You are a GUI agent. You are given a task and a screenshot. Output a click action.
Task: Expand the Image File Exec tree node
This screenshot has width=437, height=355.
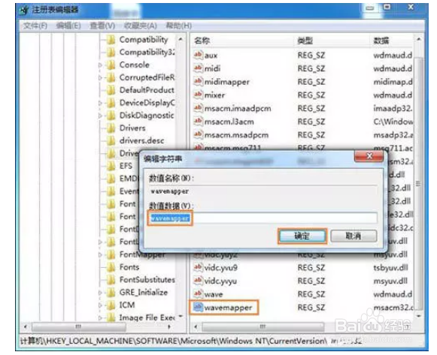100,317
